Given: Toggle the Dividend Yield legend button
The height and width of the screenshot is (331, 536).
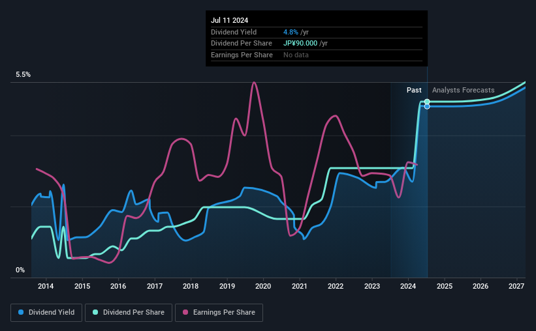Looking at the screenshot, I should point(46,313).
